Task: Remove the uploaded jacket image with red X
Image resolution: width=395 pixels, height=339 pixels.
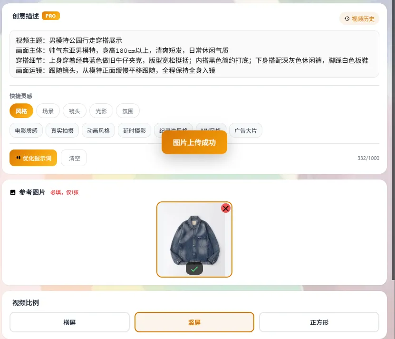Action: tap(226, 208)
